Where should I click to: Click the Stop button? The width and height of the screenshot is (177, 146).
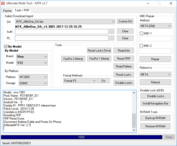pyautogui.click(x=169, y=137)
